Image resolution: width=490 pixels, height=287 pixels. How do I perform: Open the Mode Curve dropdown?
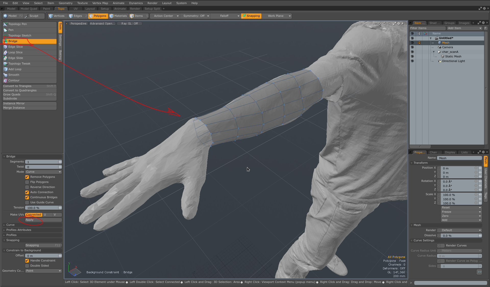click(x=43, y=172)
